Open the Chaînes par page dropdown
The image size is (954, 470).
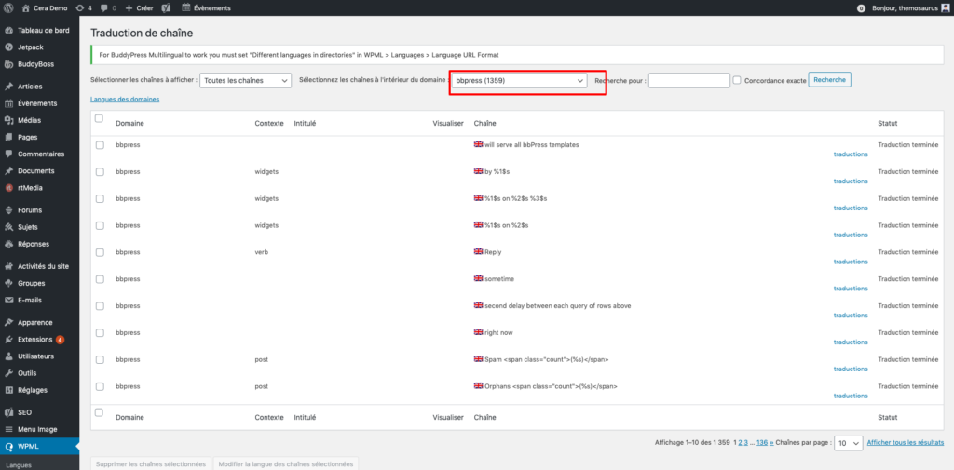coord(848,443)
